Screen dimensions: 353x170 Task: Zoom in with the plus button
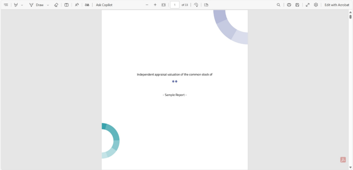(155, 5)
